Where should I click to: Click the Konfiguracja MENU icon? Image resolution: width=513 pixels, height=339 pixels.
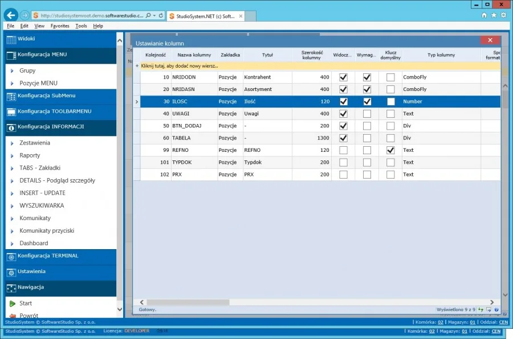11,56
